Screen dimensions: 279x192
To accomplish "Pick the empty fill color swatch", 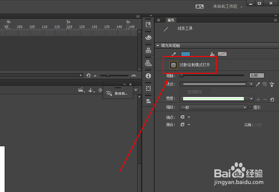I will click(x=222, y=54).
